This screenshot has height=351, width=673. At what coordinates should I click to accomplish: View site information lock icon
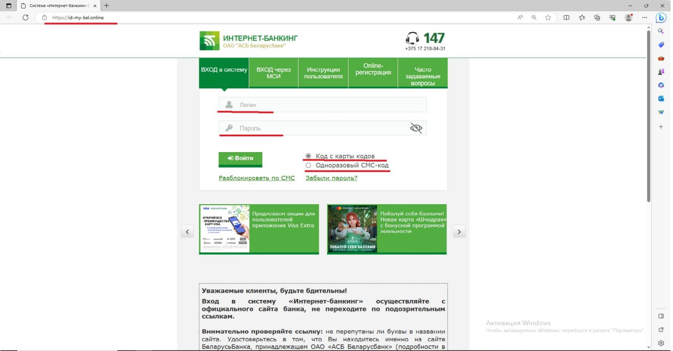(44, 17)
